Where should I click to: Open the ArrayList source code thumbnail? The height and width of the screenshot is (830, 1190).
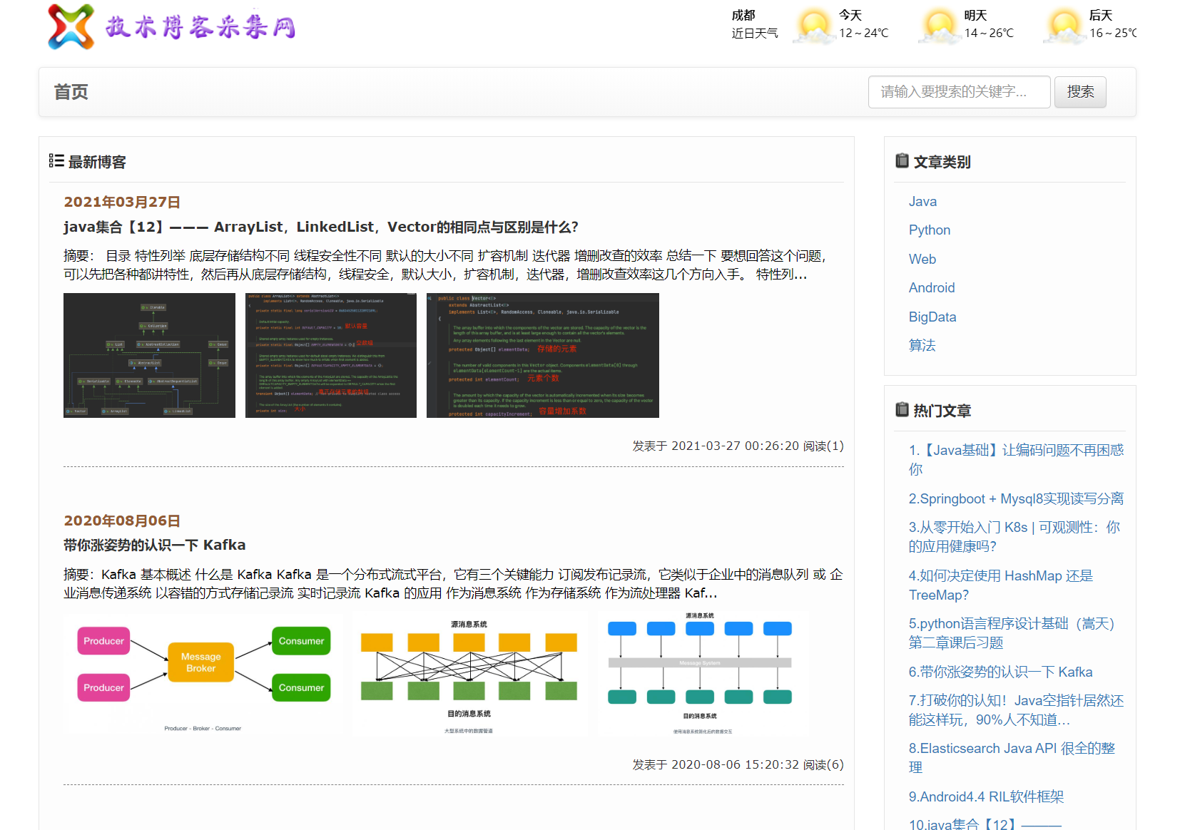pos(331,355)
